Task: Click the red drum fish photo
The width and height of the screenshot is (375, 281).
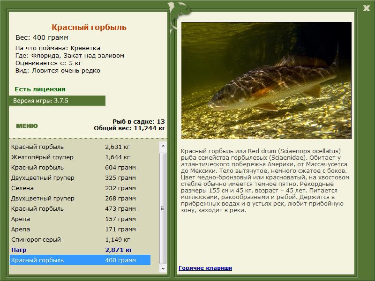Action: (266, 81)
